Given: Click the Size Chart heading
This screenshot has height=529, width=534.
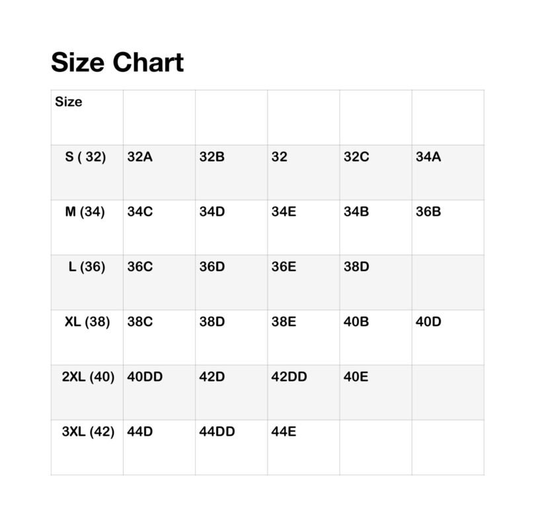Looking at the screenshot, I should [117, 63].
